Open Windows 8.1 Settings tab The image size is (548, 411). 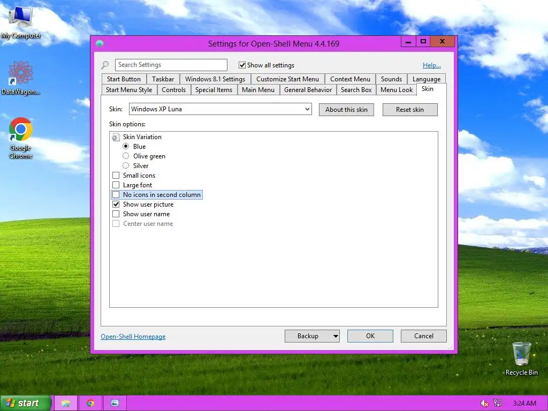[x=215, y=79]
